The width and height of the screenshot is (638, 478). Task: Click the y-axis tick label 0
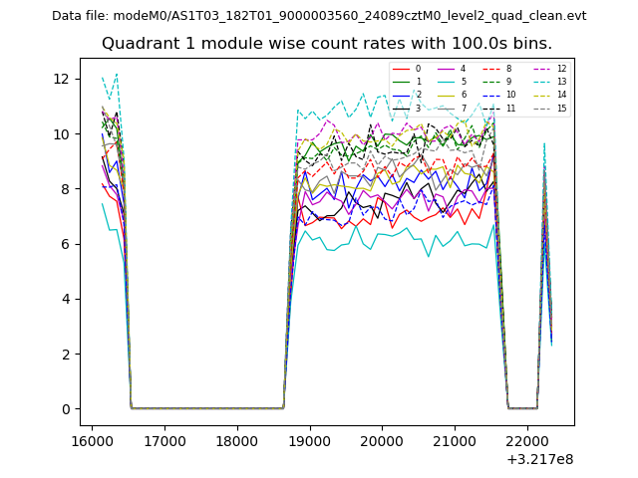pyautogui.click(x=65, y=409)
